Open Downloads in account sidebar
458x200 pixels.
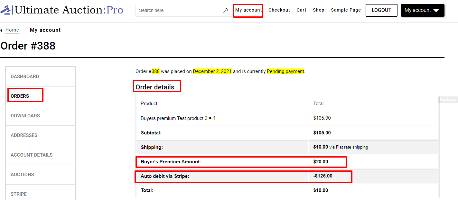41,116
